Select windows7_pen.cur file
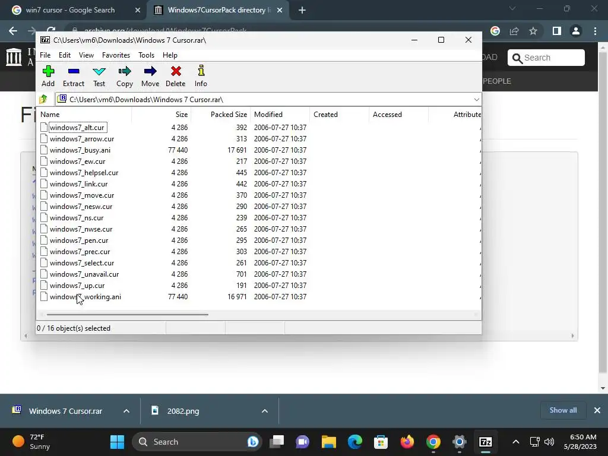 coord(79,240)
